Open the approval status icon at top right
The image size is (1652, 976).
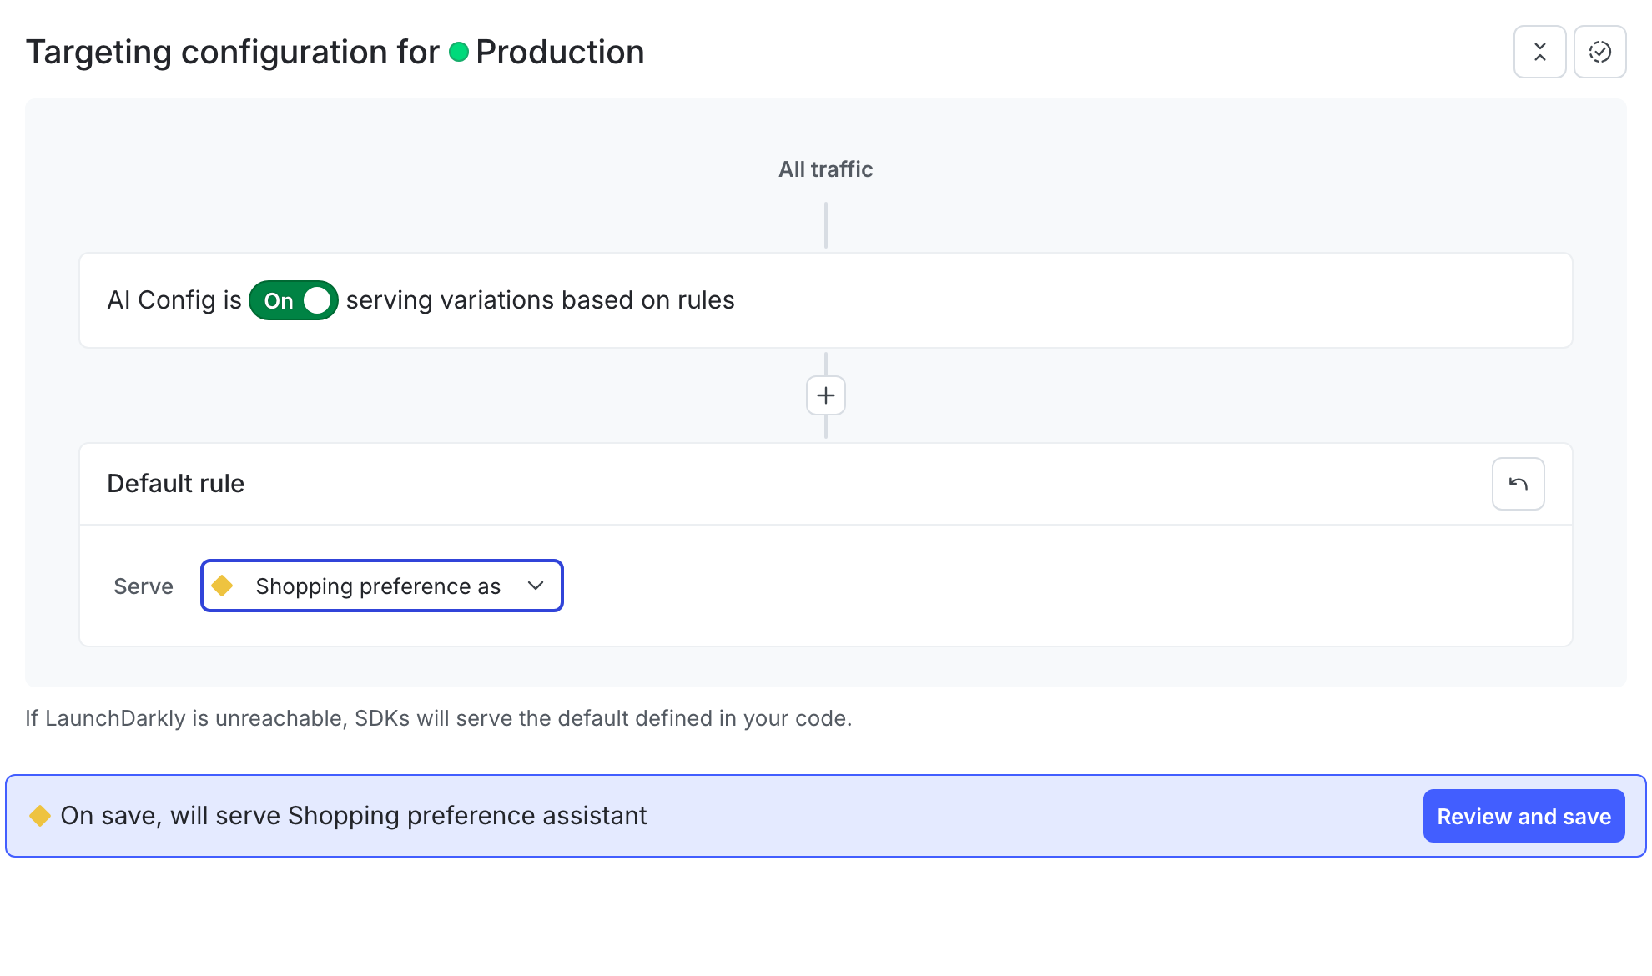coord(1599,51)
